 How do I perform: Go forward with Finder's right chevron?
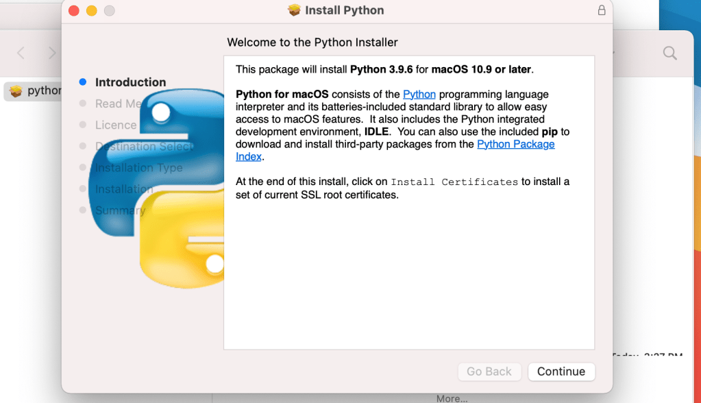52,53
